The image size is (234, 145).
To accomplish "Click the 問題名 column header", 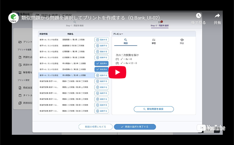I will 70,34.
